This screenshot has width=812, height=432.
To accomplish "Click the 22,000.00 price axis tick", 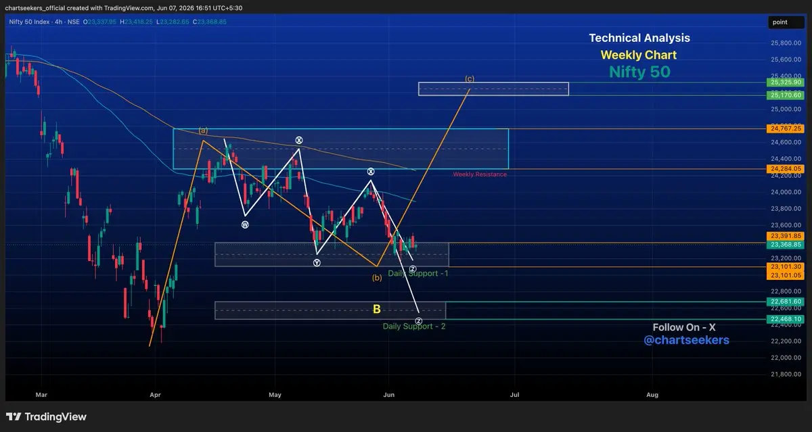I will coord(786,358).
